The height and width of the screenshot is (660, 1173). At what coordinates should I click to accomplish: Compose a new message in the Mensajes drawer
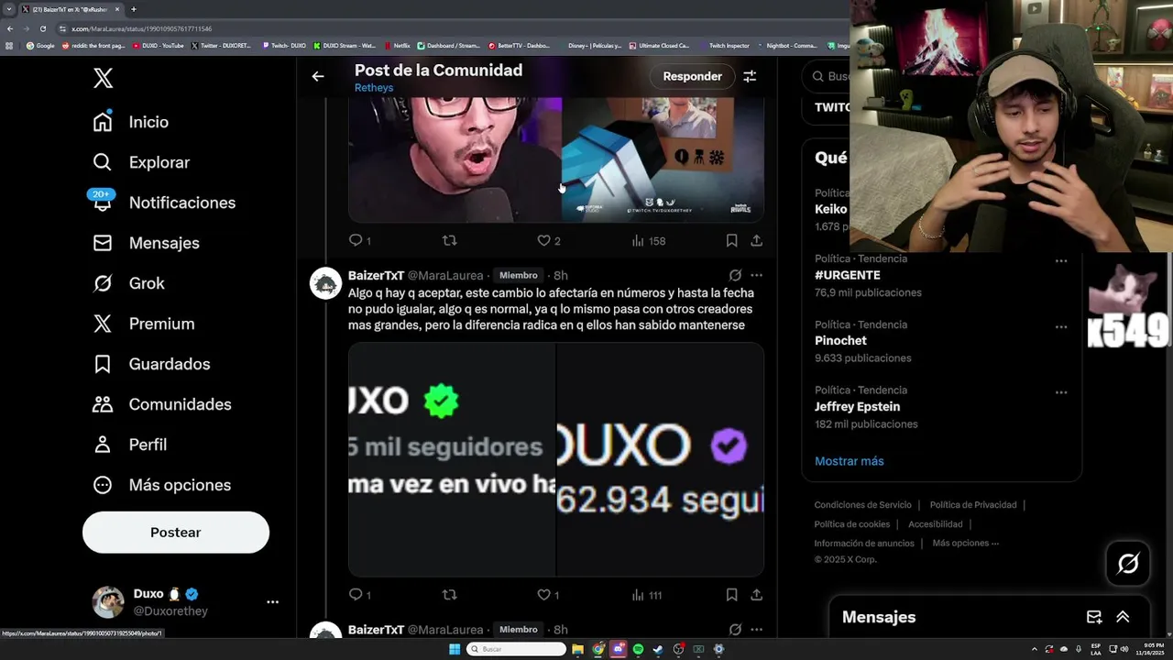1094,617
